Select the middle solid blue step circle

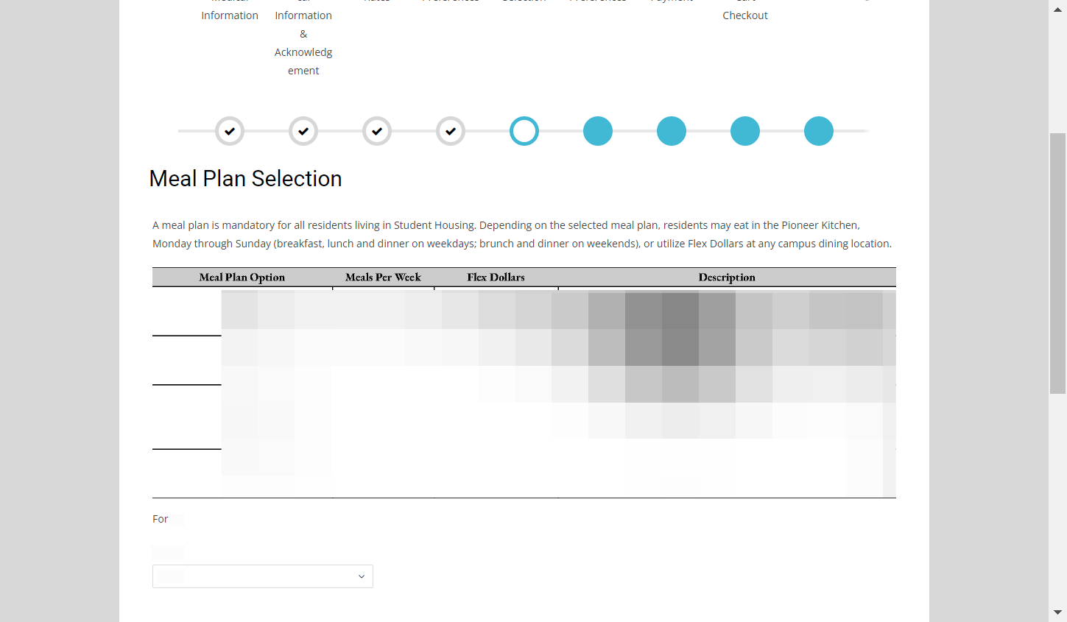[672, 131]
